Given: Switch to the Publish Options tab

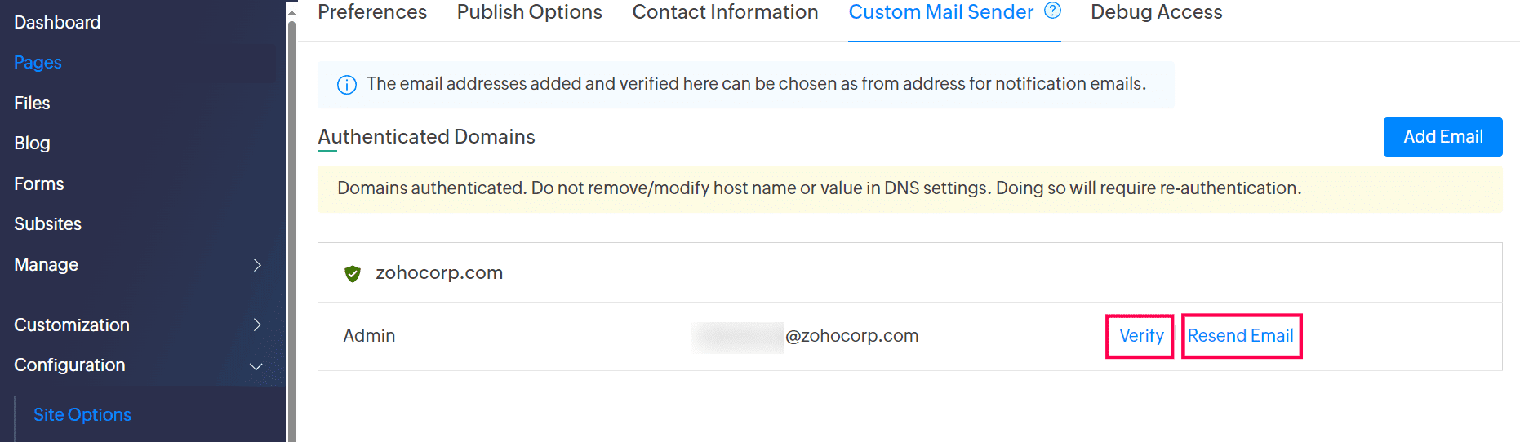Looking at the screenshot, I should (x=529, y=12).
